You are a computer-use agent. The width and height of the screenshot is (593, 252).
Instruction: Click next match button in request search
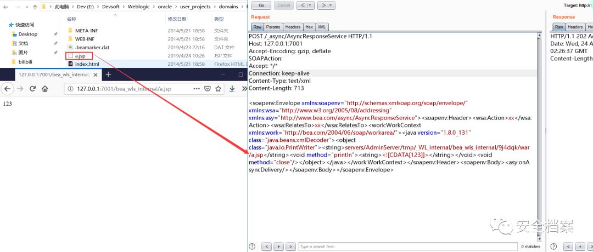pos(290,247)
